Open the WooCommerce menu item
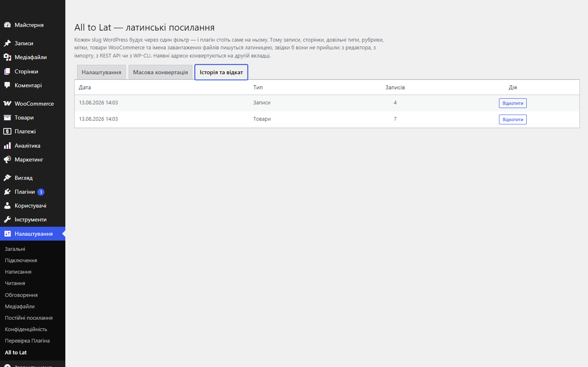This screenshot has width=588, height=367. (x=33, y=104)
